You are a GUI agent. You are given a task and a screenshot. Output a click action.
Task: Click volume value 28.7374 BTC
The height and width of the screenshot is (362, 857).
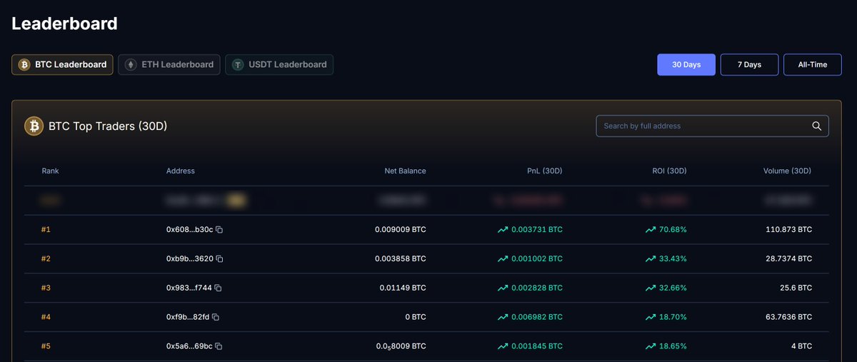(788, 259)
